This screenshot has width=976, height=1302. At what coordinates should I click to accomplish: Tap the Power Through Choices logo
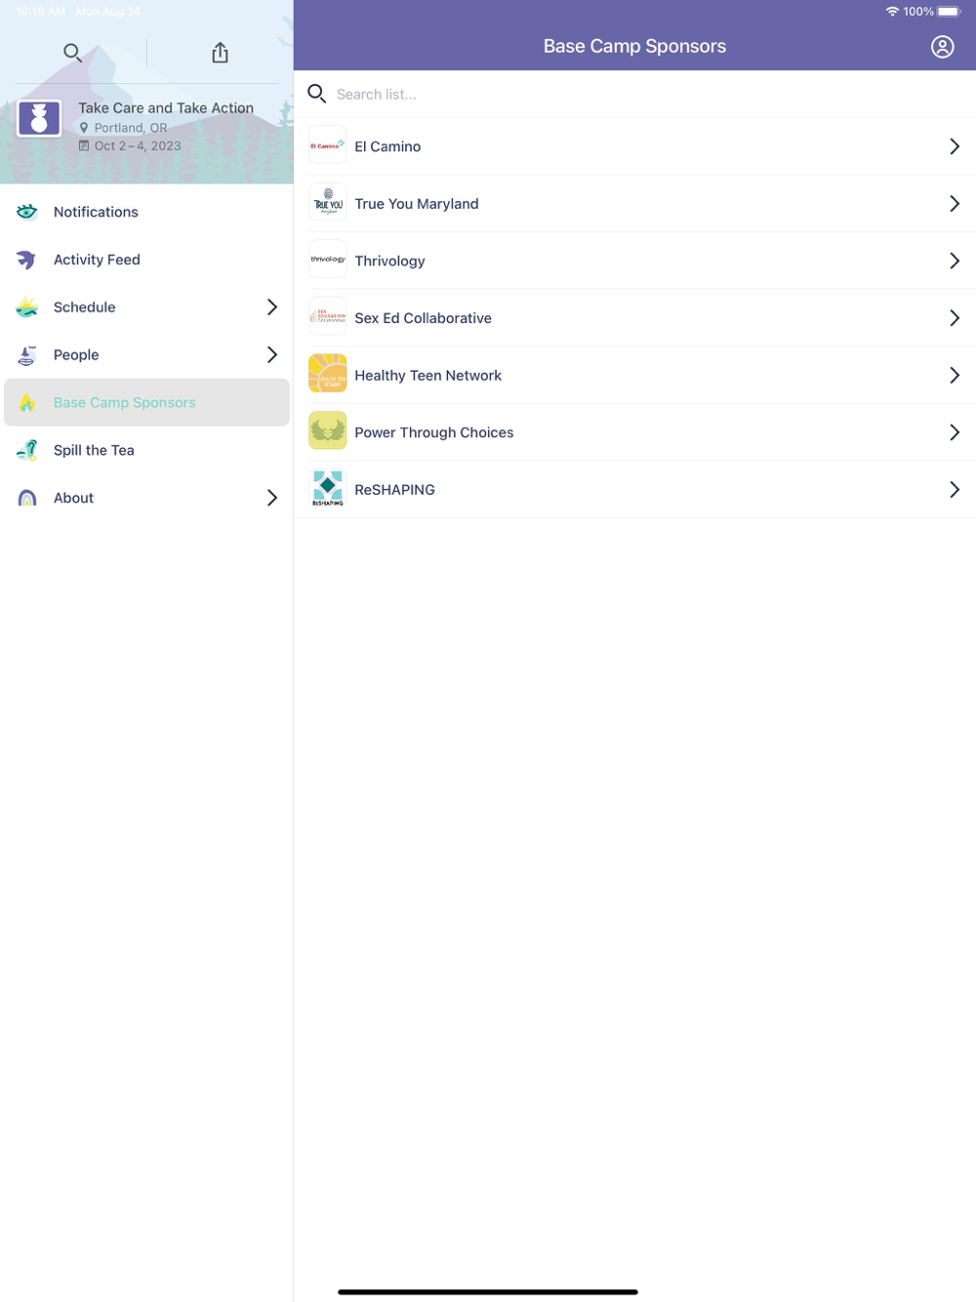[x=328, y=431]
